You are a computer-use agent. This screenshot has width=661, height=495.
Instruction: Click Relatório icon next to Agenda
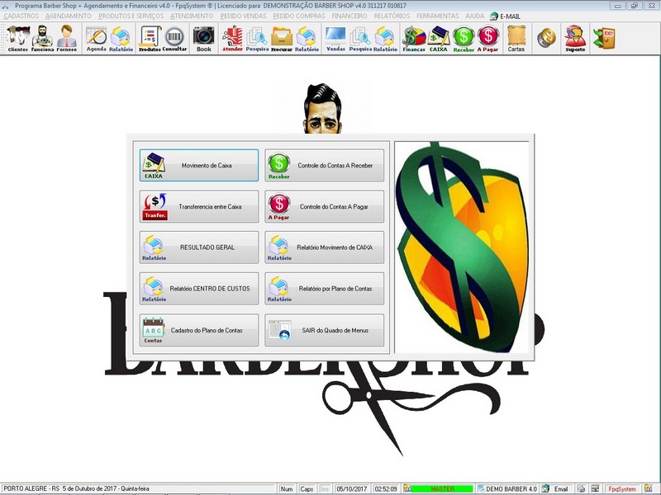pyautogui.click(x=121, y=39)
